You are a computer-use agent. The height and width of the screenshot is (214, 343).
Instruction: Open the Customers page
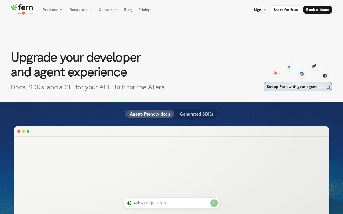click(x=108, y=10)
